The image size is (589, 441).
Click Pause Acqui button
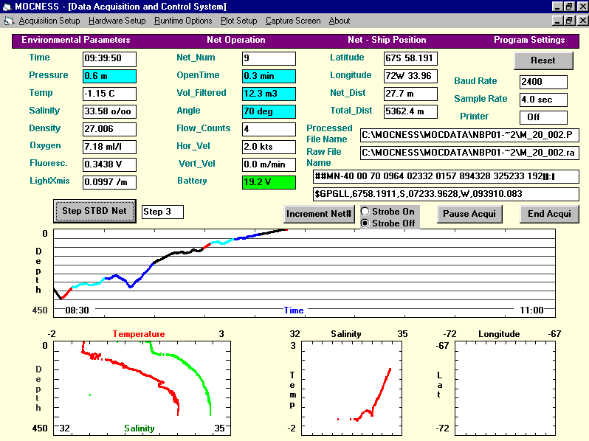click(469, 214)
